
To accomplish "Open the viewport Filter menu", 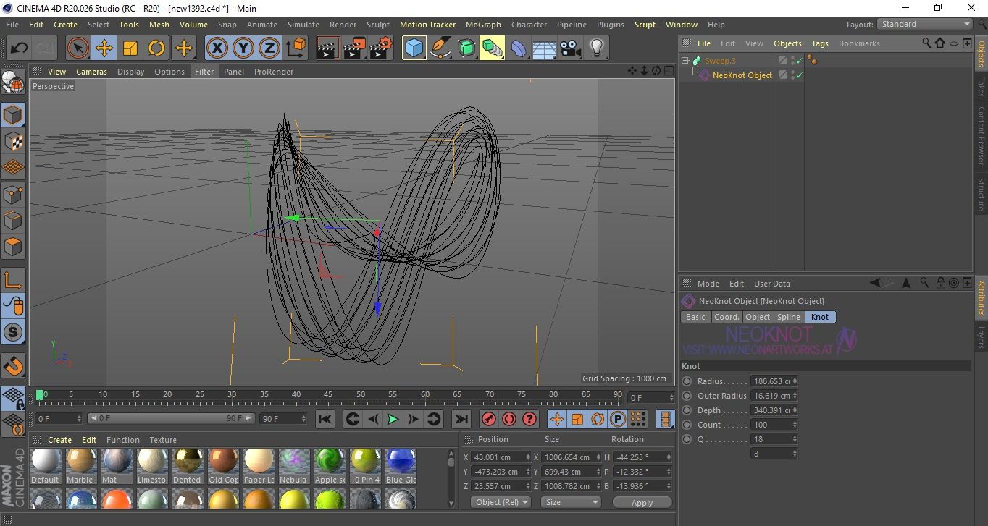I will (x=204, y=72).
